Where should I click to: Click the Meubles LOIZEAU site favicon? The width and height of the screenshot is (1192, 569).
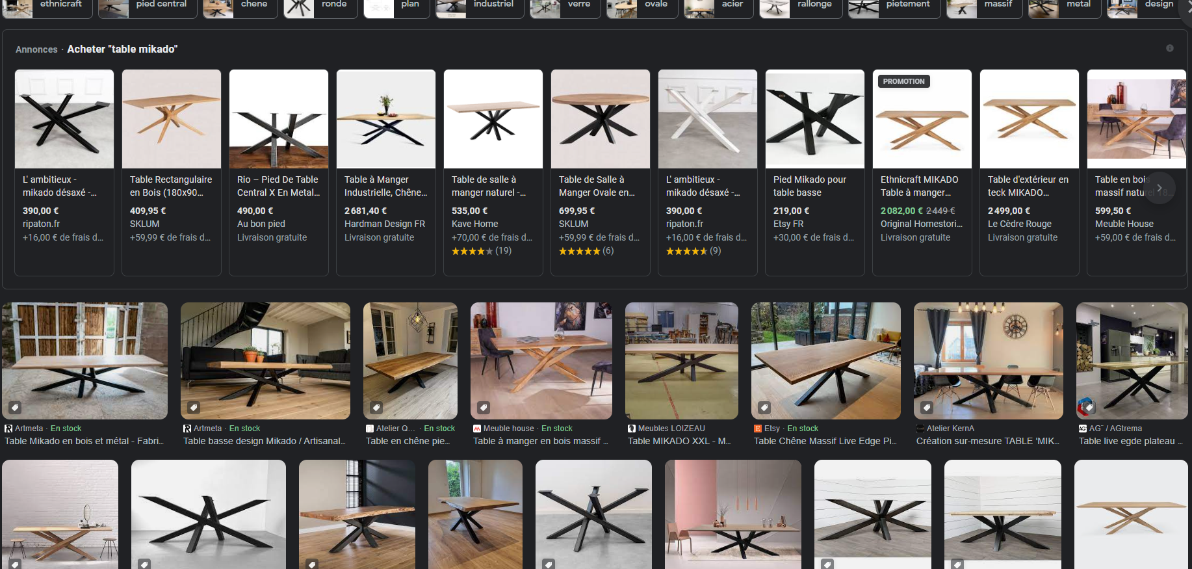632,429
